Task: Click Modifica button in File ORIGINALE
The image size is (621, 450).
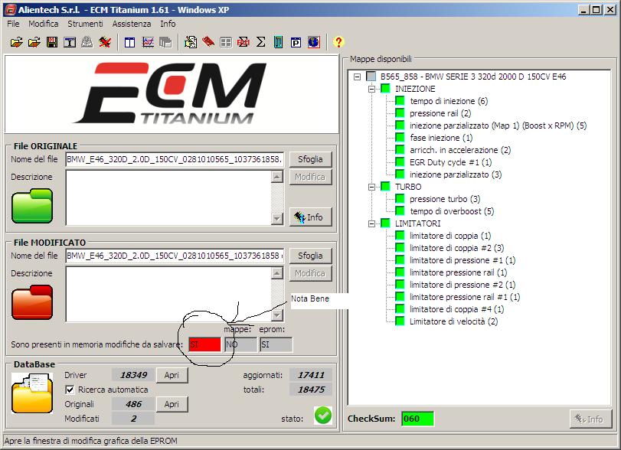Action: coord(311,177)
